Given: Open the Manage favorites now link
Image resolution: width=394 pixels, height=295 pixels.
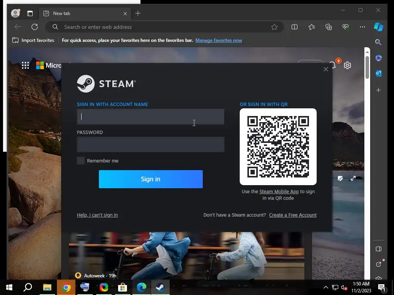Looking at the screenshot, I should (x=219, y=40).
